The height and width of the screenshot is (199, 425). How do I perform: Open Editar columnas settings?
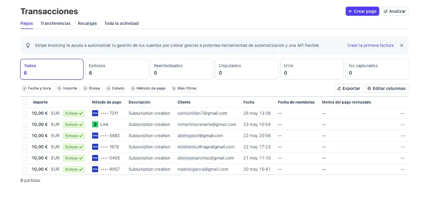click(386, 88)
